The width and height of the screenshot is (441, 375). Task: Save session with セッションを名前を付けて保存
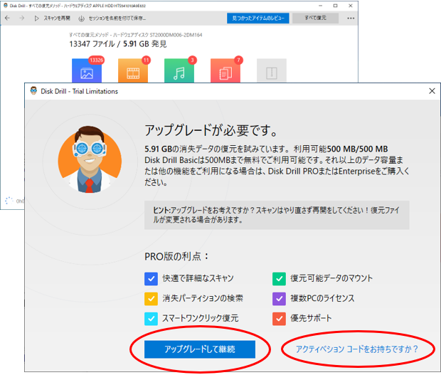pos(112,19)
